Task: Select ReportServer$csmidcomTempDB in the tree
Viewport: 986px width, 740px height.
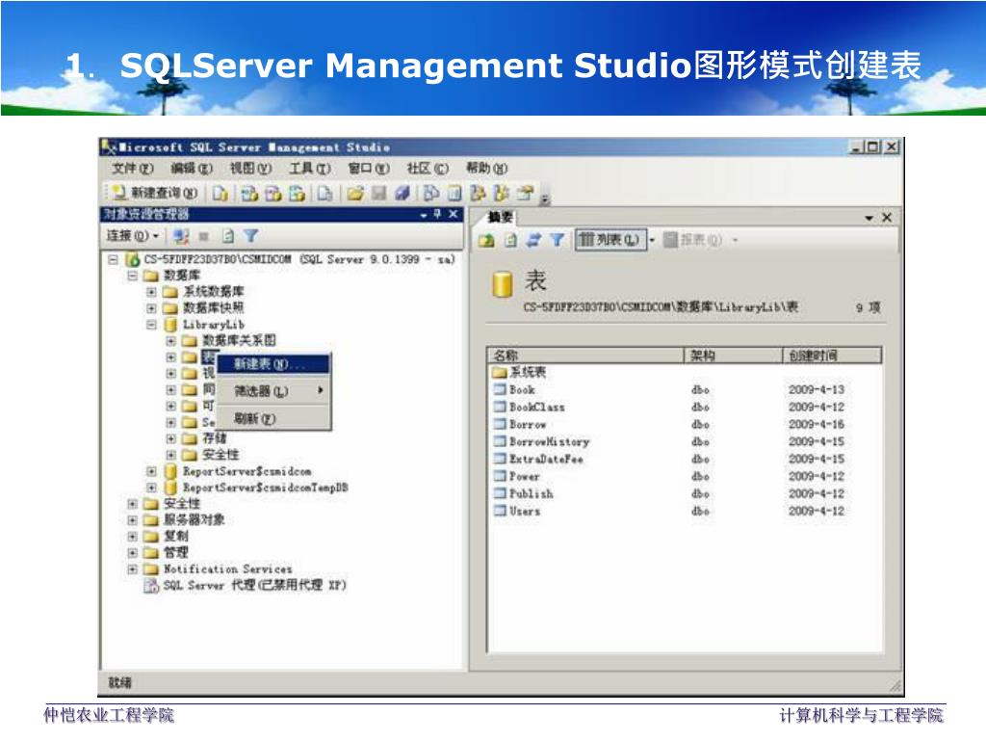Action: click(x=266, y=488)
